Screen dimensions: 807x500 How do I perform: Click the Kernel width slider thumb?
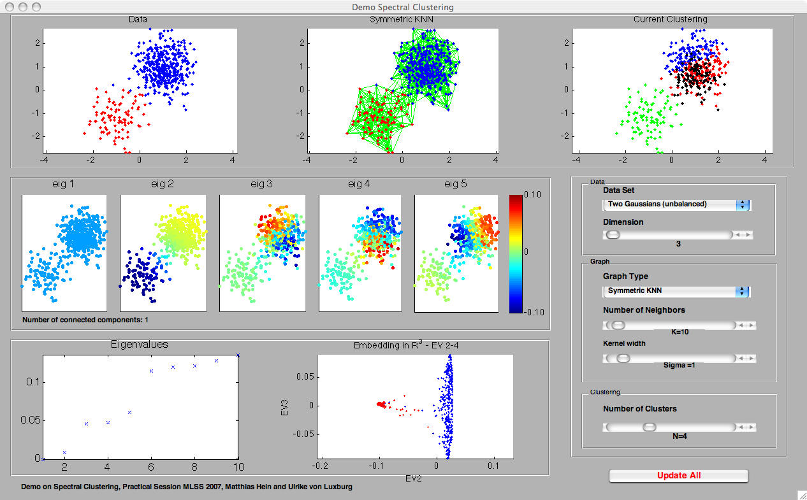623,359
